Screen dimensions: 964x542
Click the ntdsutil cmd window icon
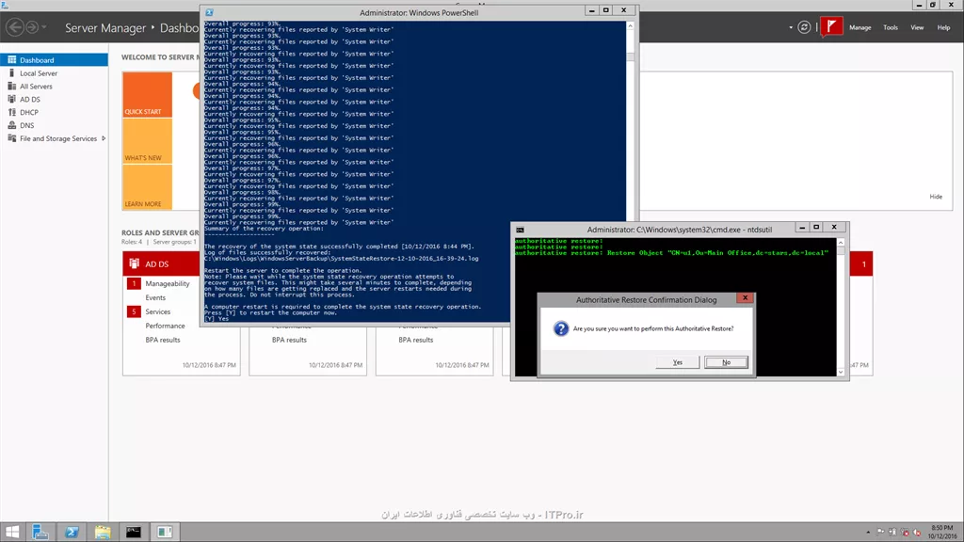pos(520,230)
